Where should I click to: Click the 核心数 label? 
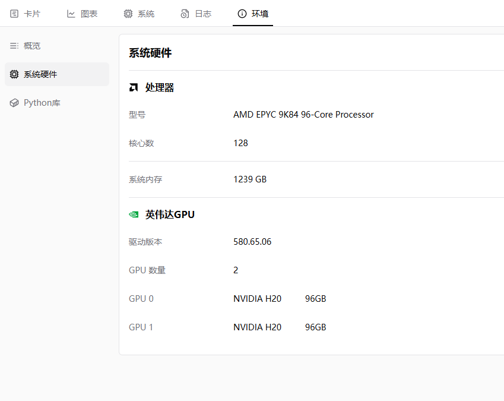(x=141, y=143)
